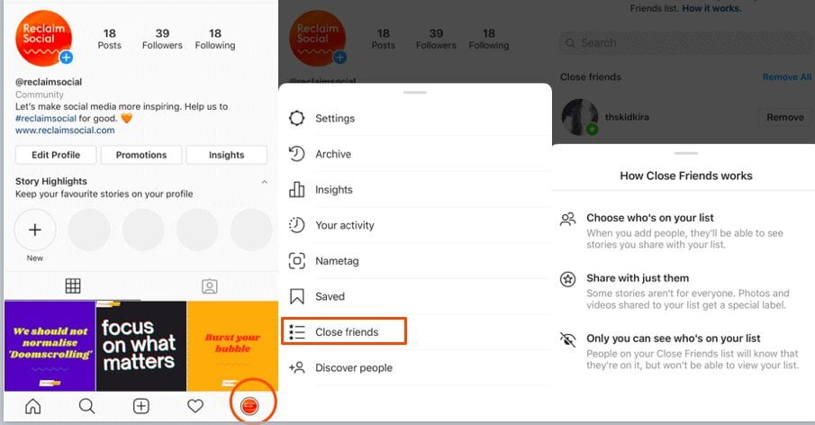Screen dimensions: 815x425
Task: Tap the new post plus icon
Action: click(x=141, y=406)
